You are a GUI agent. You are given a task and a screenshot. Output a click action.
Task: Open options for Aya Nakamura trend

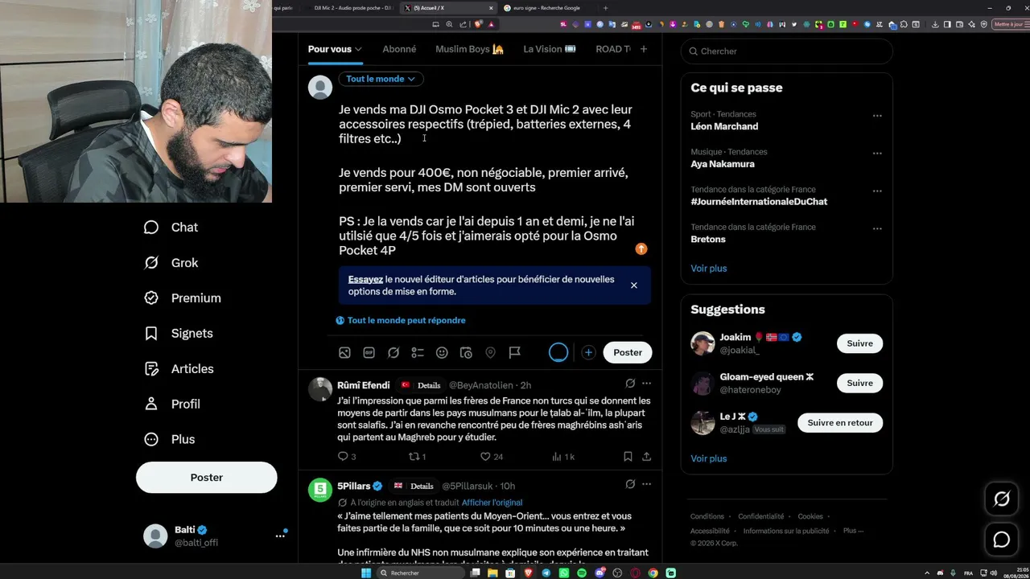(x=877, y=154)
